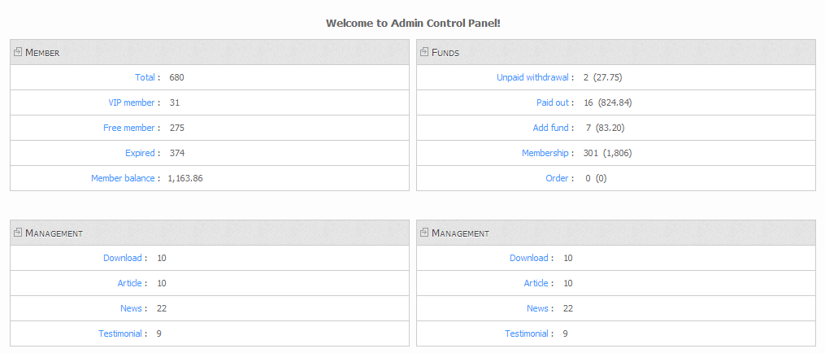This screenshot has height=353, width=825.
Task: Collapse the left Management panel via its icon
Action: 18,233
